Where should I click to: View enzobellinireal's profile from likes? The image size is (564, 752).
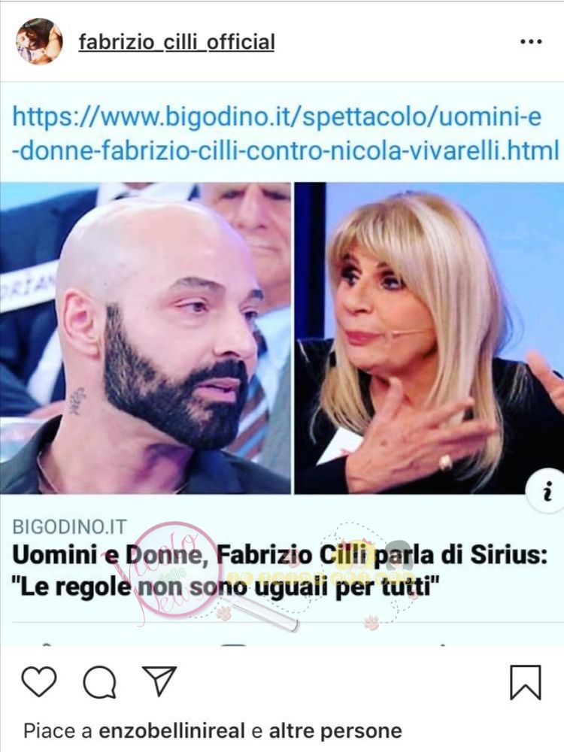pos(171,731)
